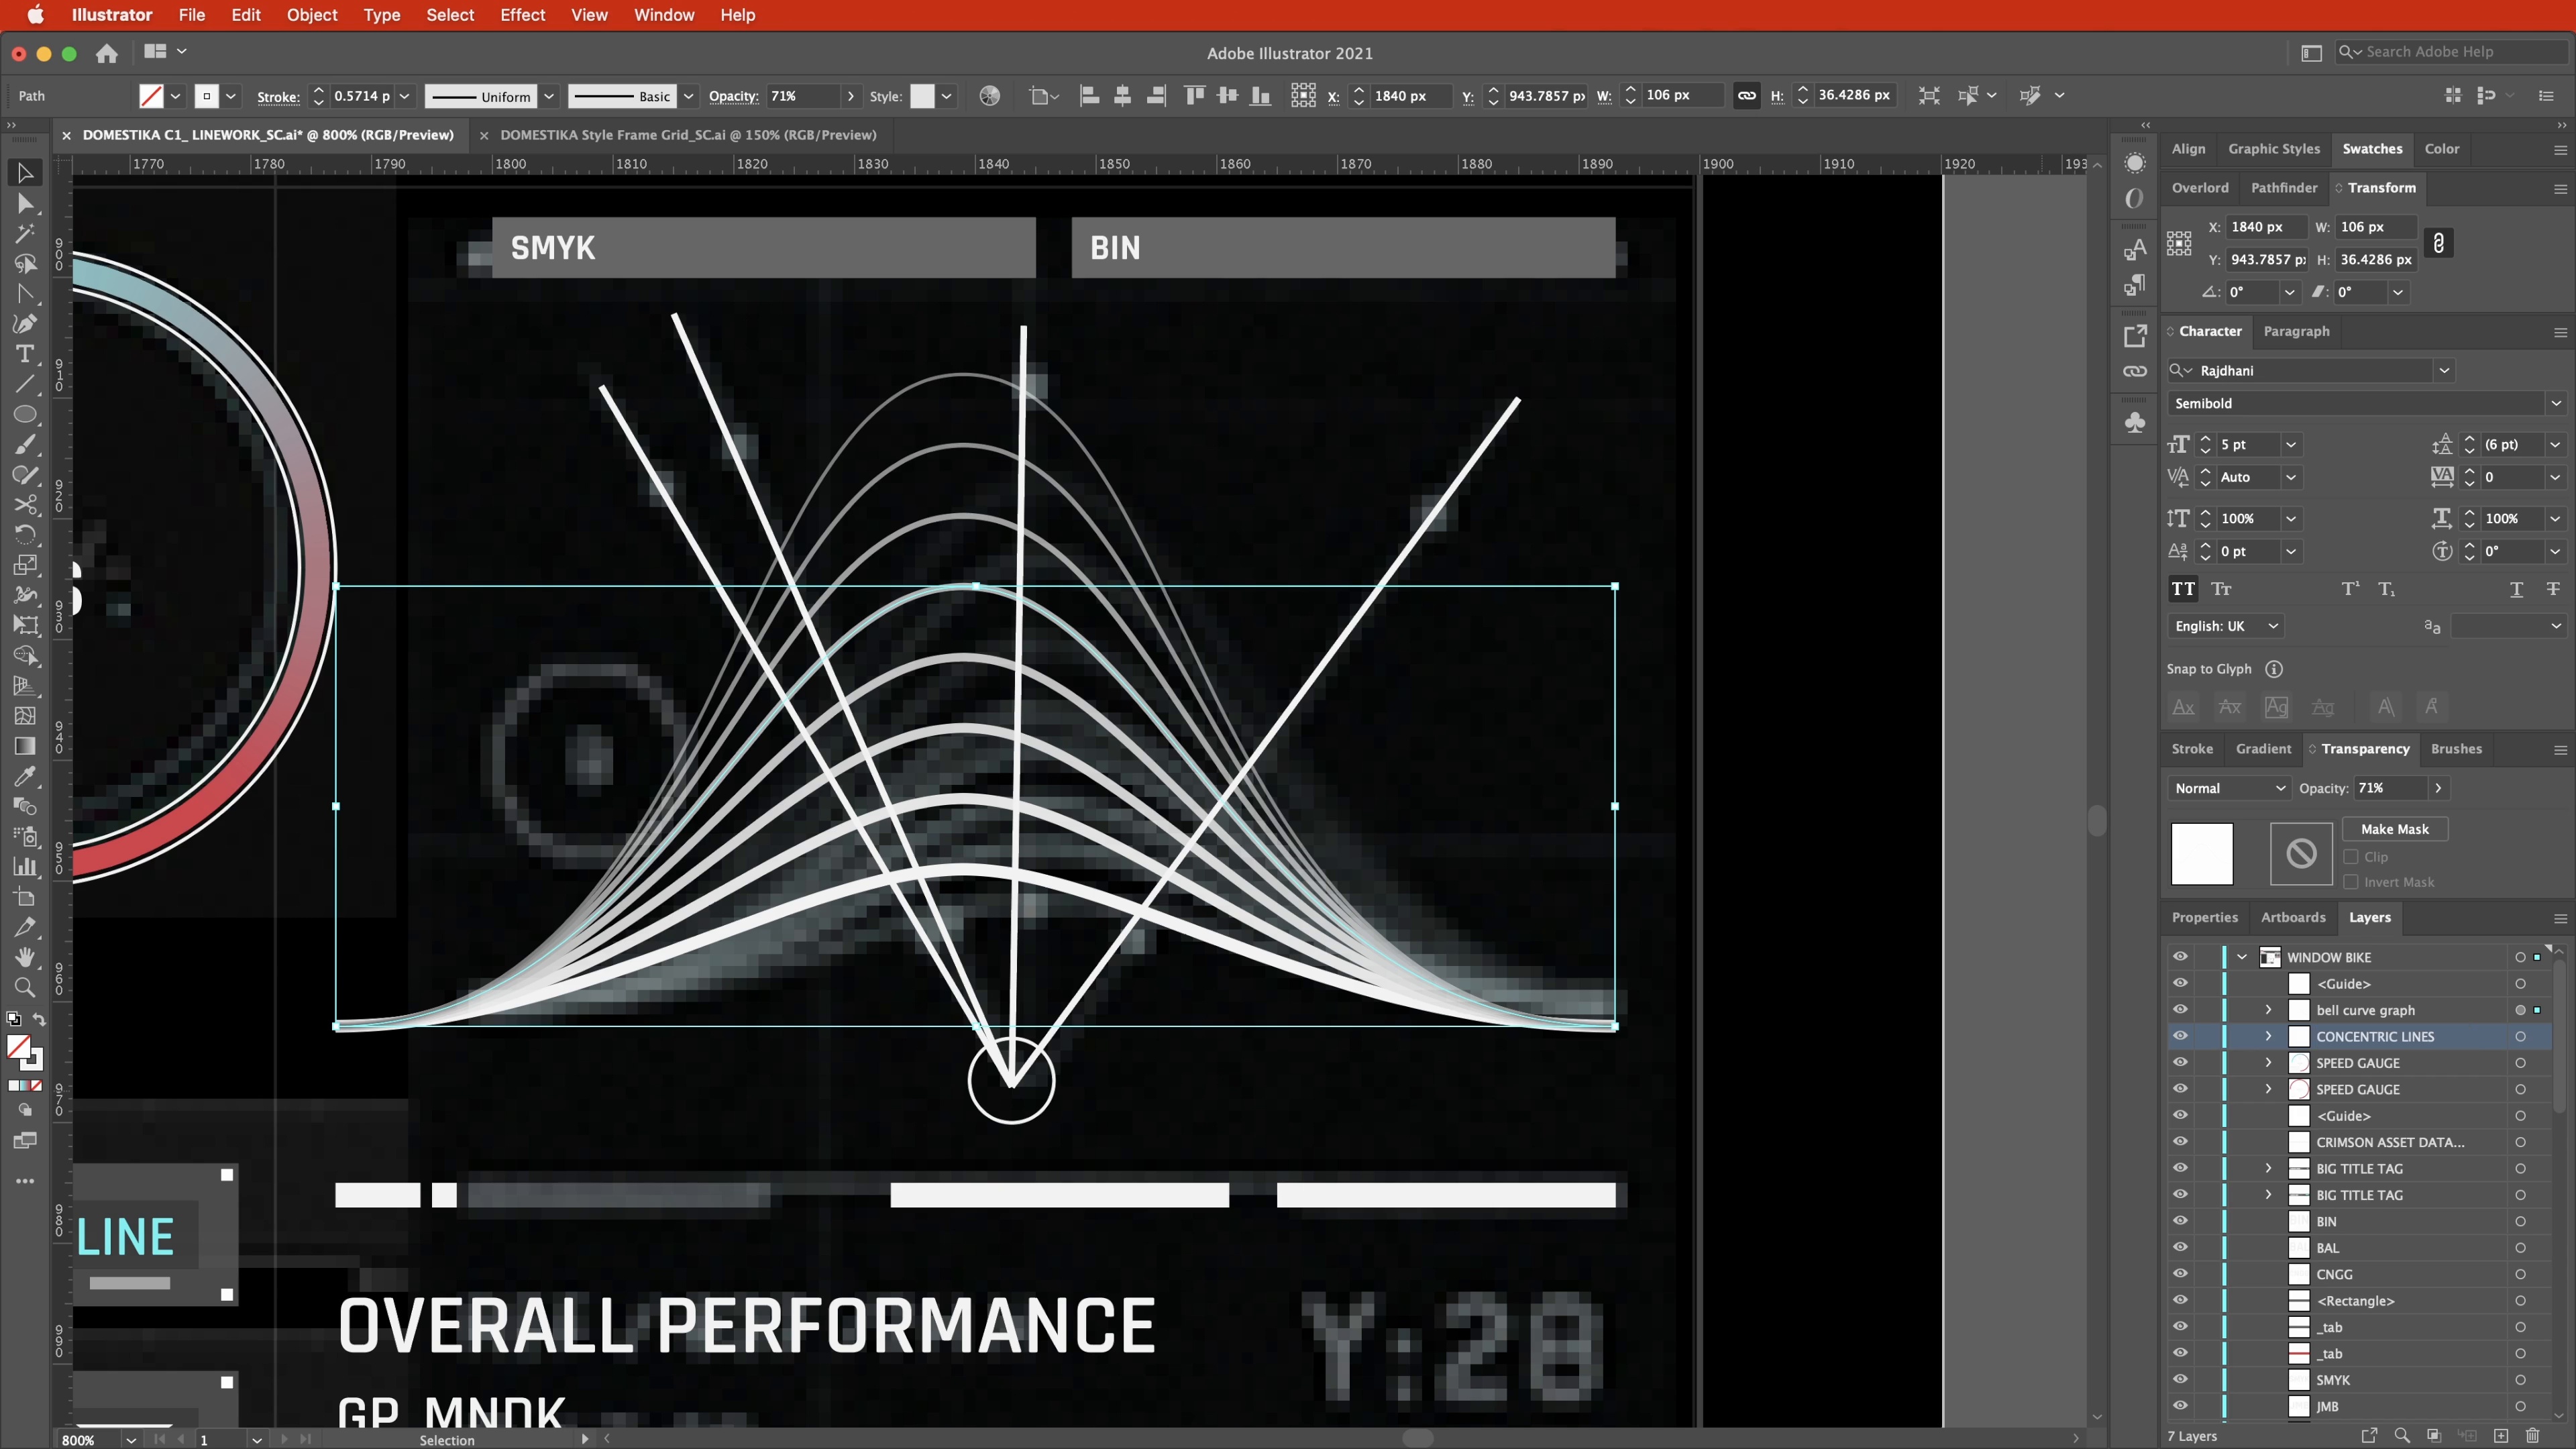Viewport: 2576px width, 1449px height.
Task: Open the Window menu
Action: 664,15
